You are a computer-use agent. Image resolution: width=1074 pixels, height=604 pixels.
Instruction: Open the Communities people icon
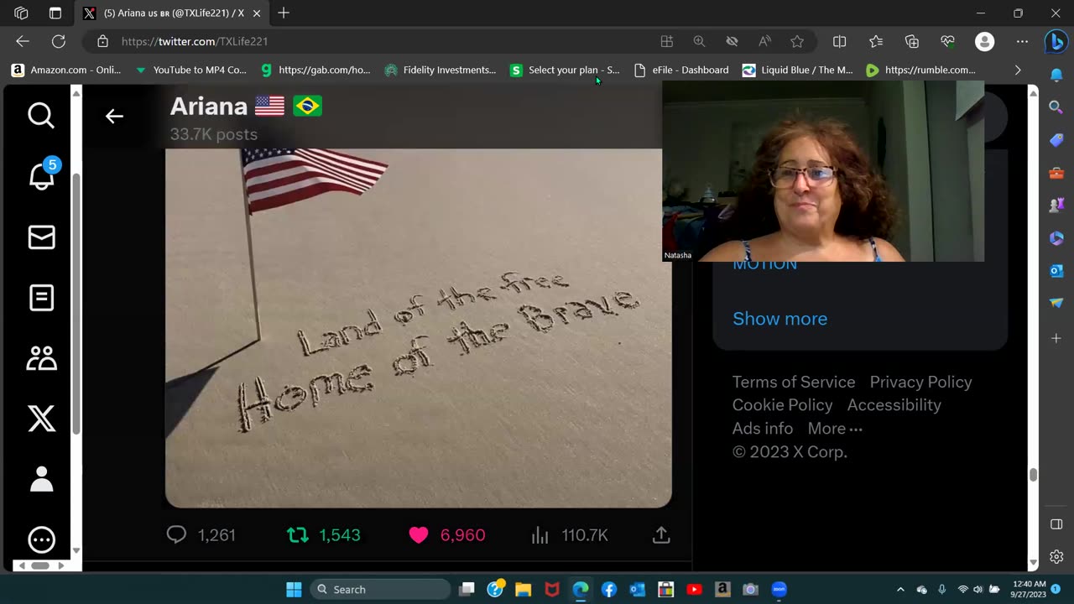coord(41,358)
